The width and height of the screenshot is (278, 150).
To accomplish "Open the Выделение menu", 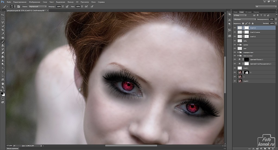I will coord(61,2).
